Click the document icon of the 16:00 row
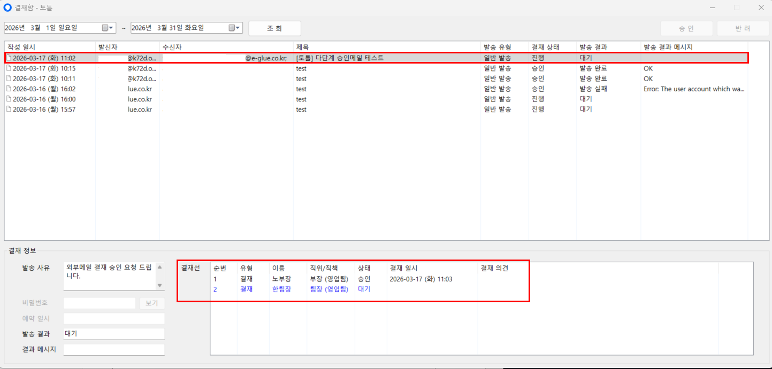This screenshot has width=772, height=369. coord(9,99)
